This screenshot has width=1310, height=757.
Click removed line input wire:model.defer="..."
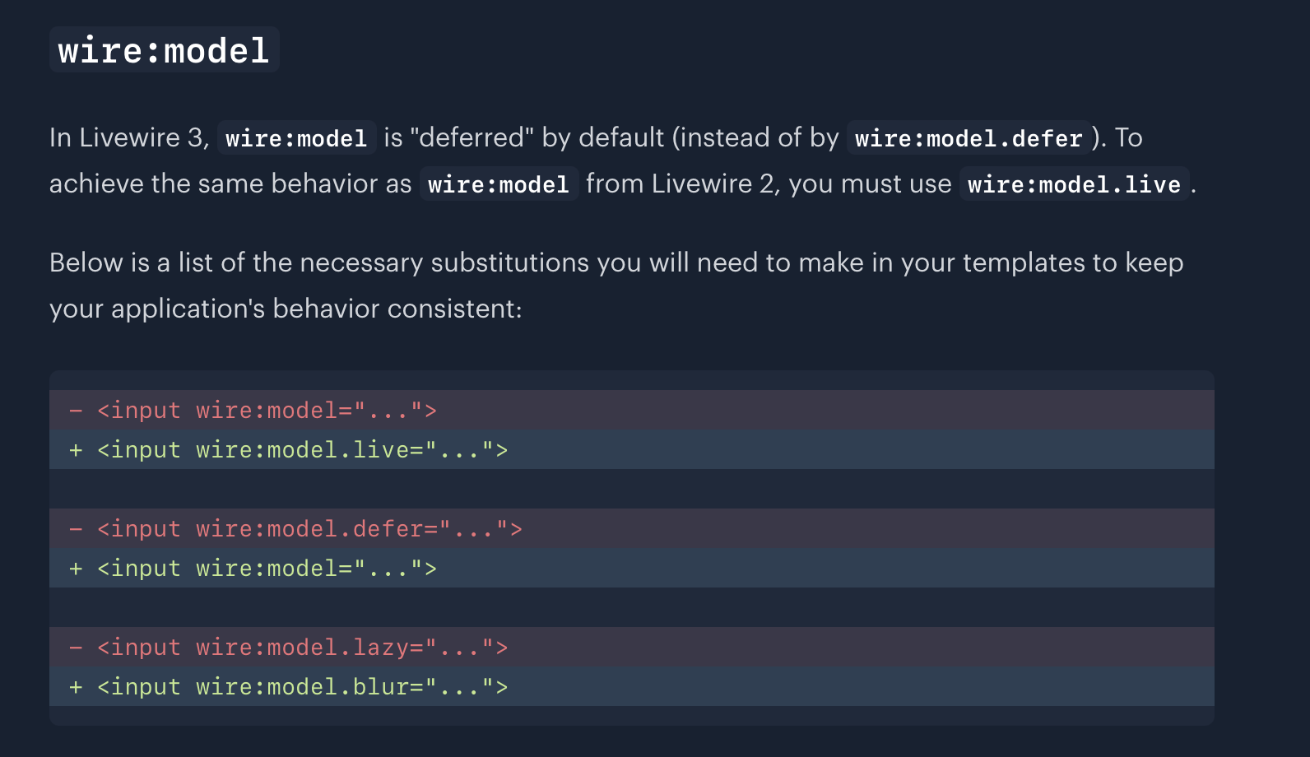(632, 528)
